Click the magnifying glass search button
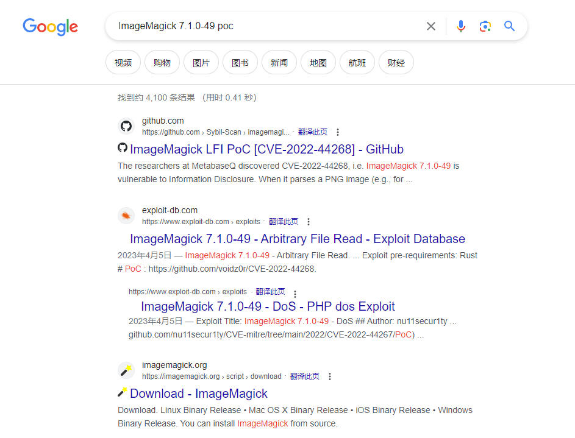 509,26
